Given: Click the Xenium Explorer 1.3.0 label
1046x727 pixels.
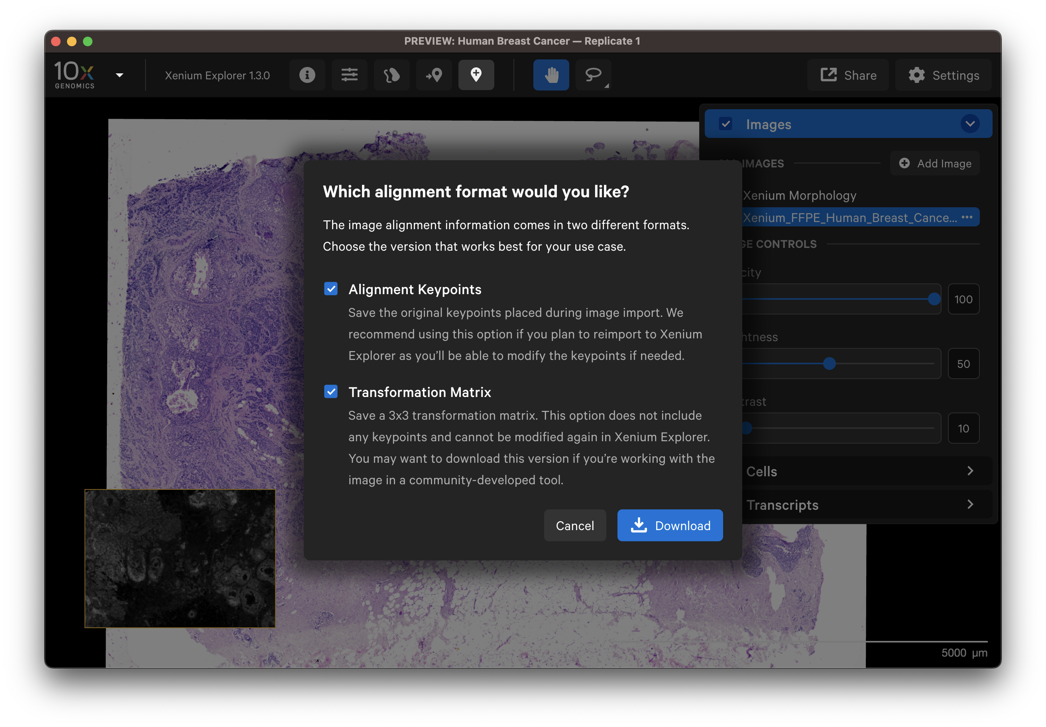Looking at the screenshot, I should coord(217,75).
